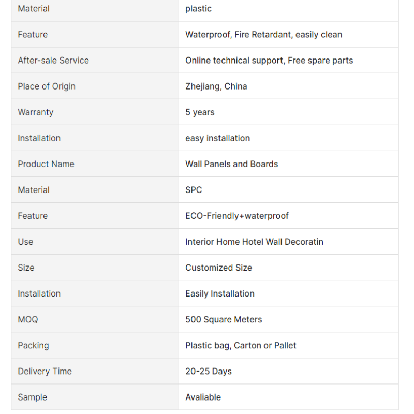Click 'Plastic bag, Carton or Pallet' value
This screenshot has width=414, height=414.
tap(241, 345)
